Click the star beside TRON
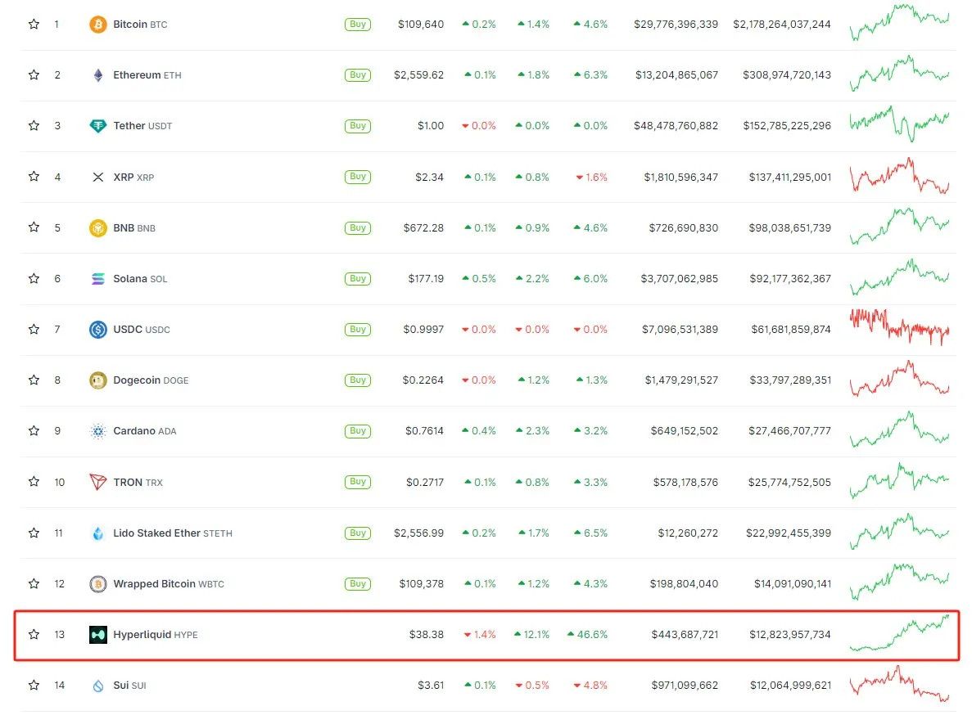The height and width of the screenshot is (715, 972). [x=34, y=482]
